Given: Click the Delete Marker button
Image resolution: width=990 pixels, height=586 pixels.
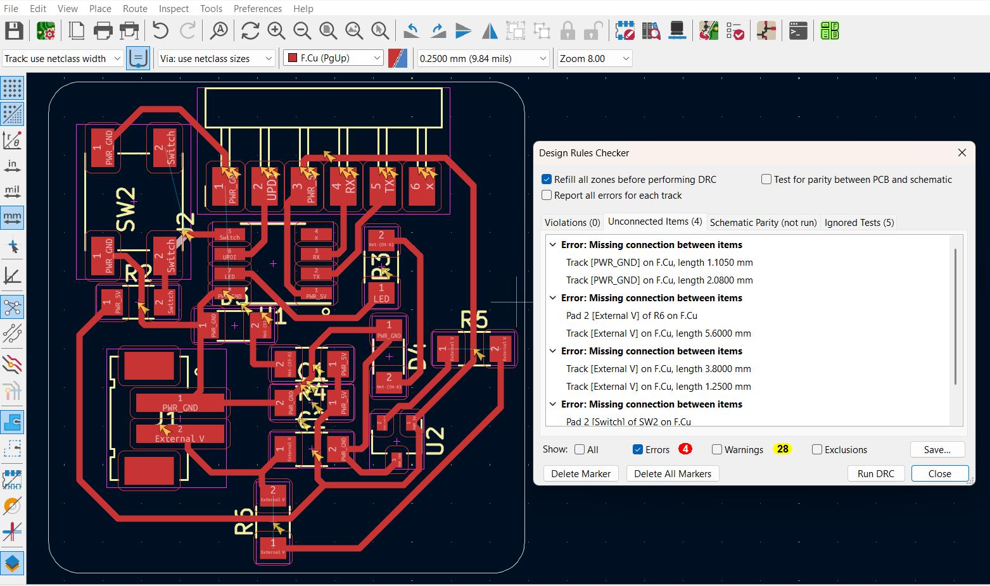Looking at the screenshot, I should tap(581, 473).
